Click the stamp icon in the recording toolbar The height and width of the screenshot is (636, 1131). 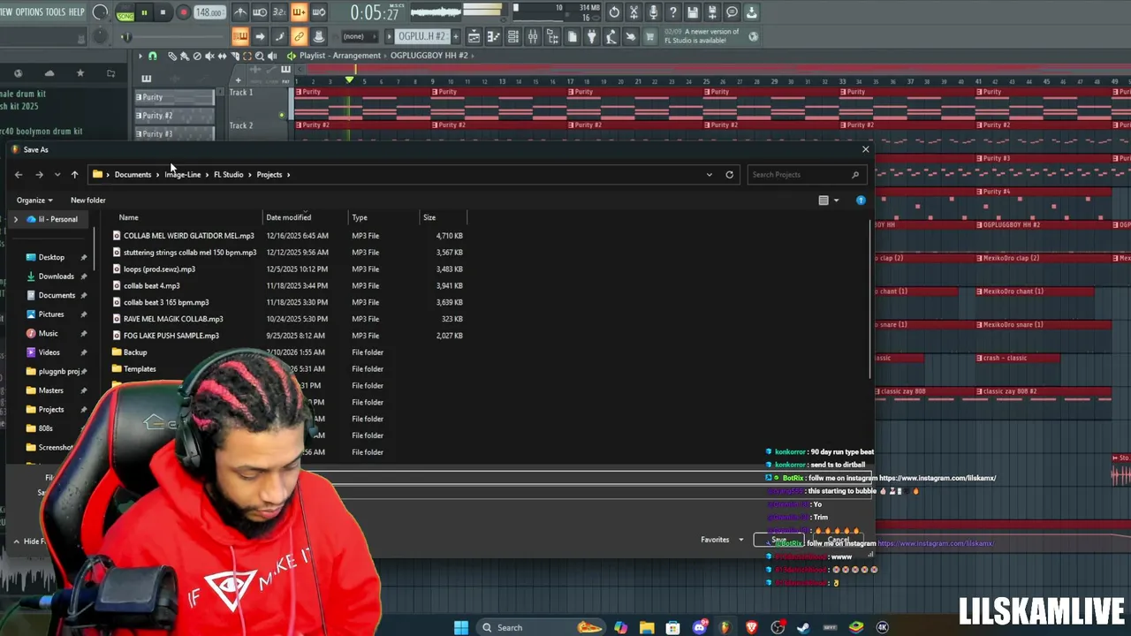pos(318,36)
